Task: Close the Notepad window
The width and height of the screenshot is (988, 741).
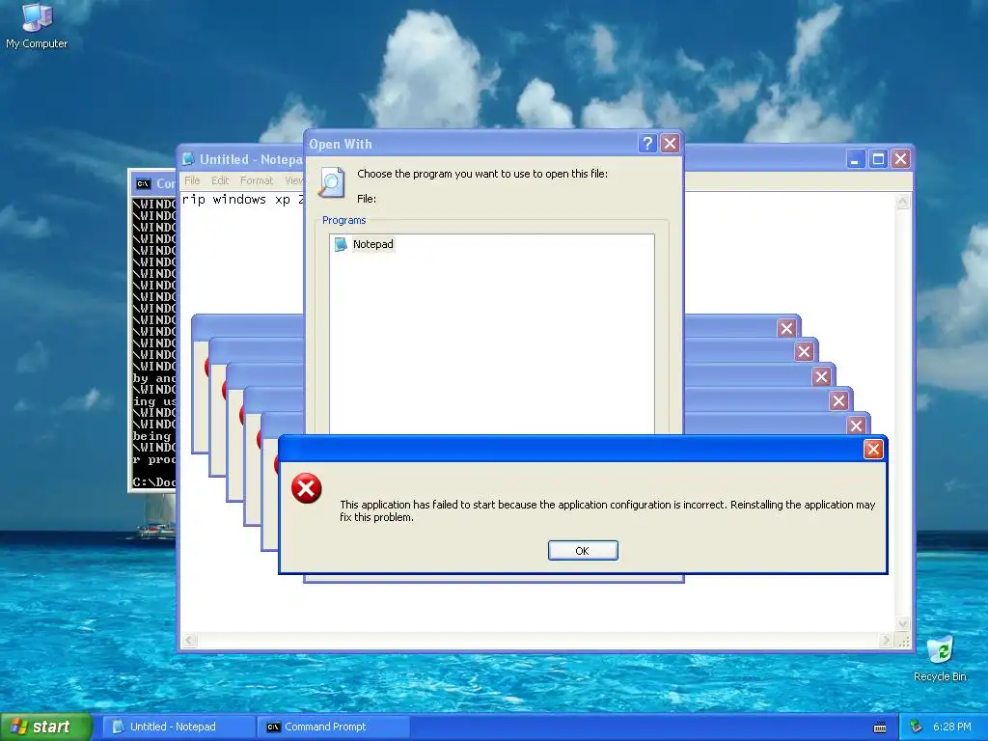Action: (x=900, y=159)
